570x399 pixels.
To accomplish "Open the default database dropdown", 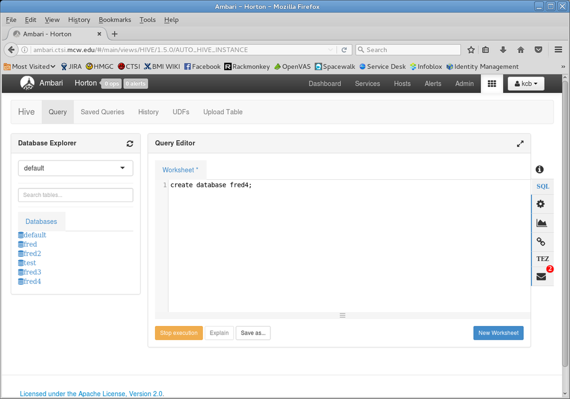I will (76, 168).
